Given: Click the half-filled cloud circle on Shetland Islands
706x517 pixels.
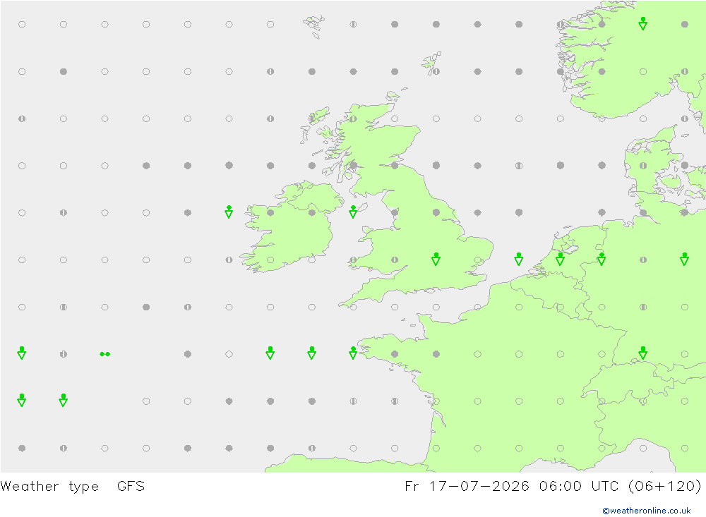Looking at the screenshot, I should click(436, 71).
